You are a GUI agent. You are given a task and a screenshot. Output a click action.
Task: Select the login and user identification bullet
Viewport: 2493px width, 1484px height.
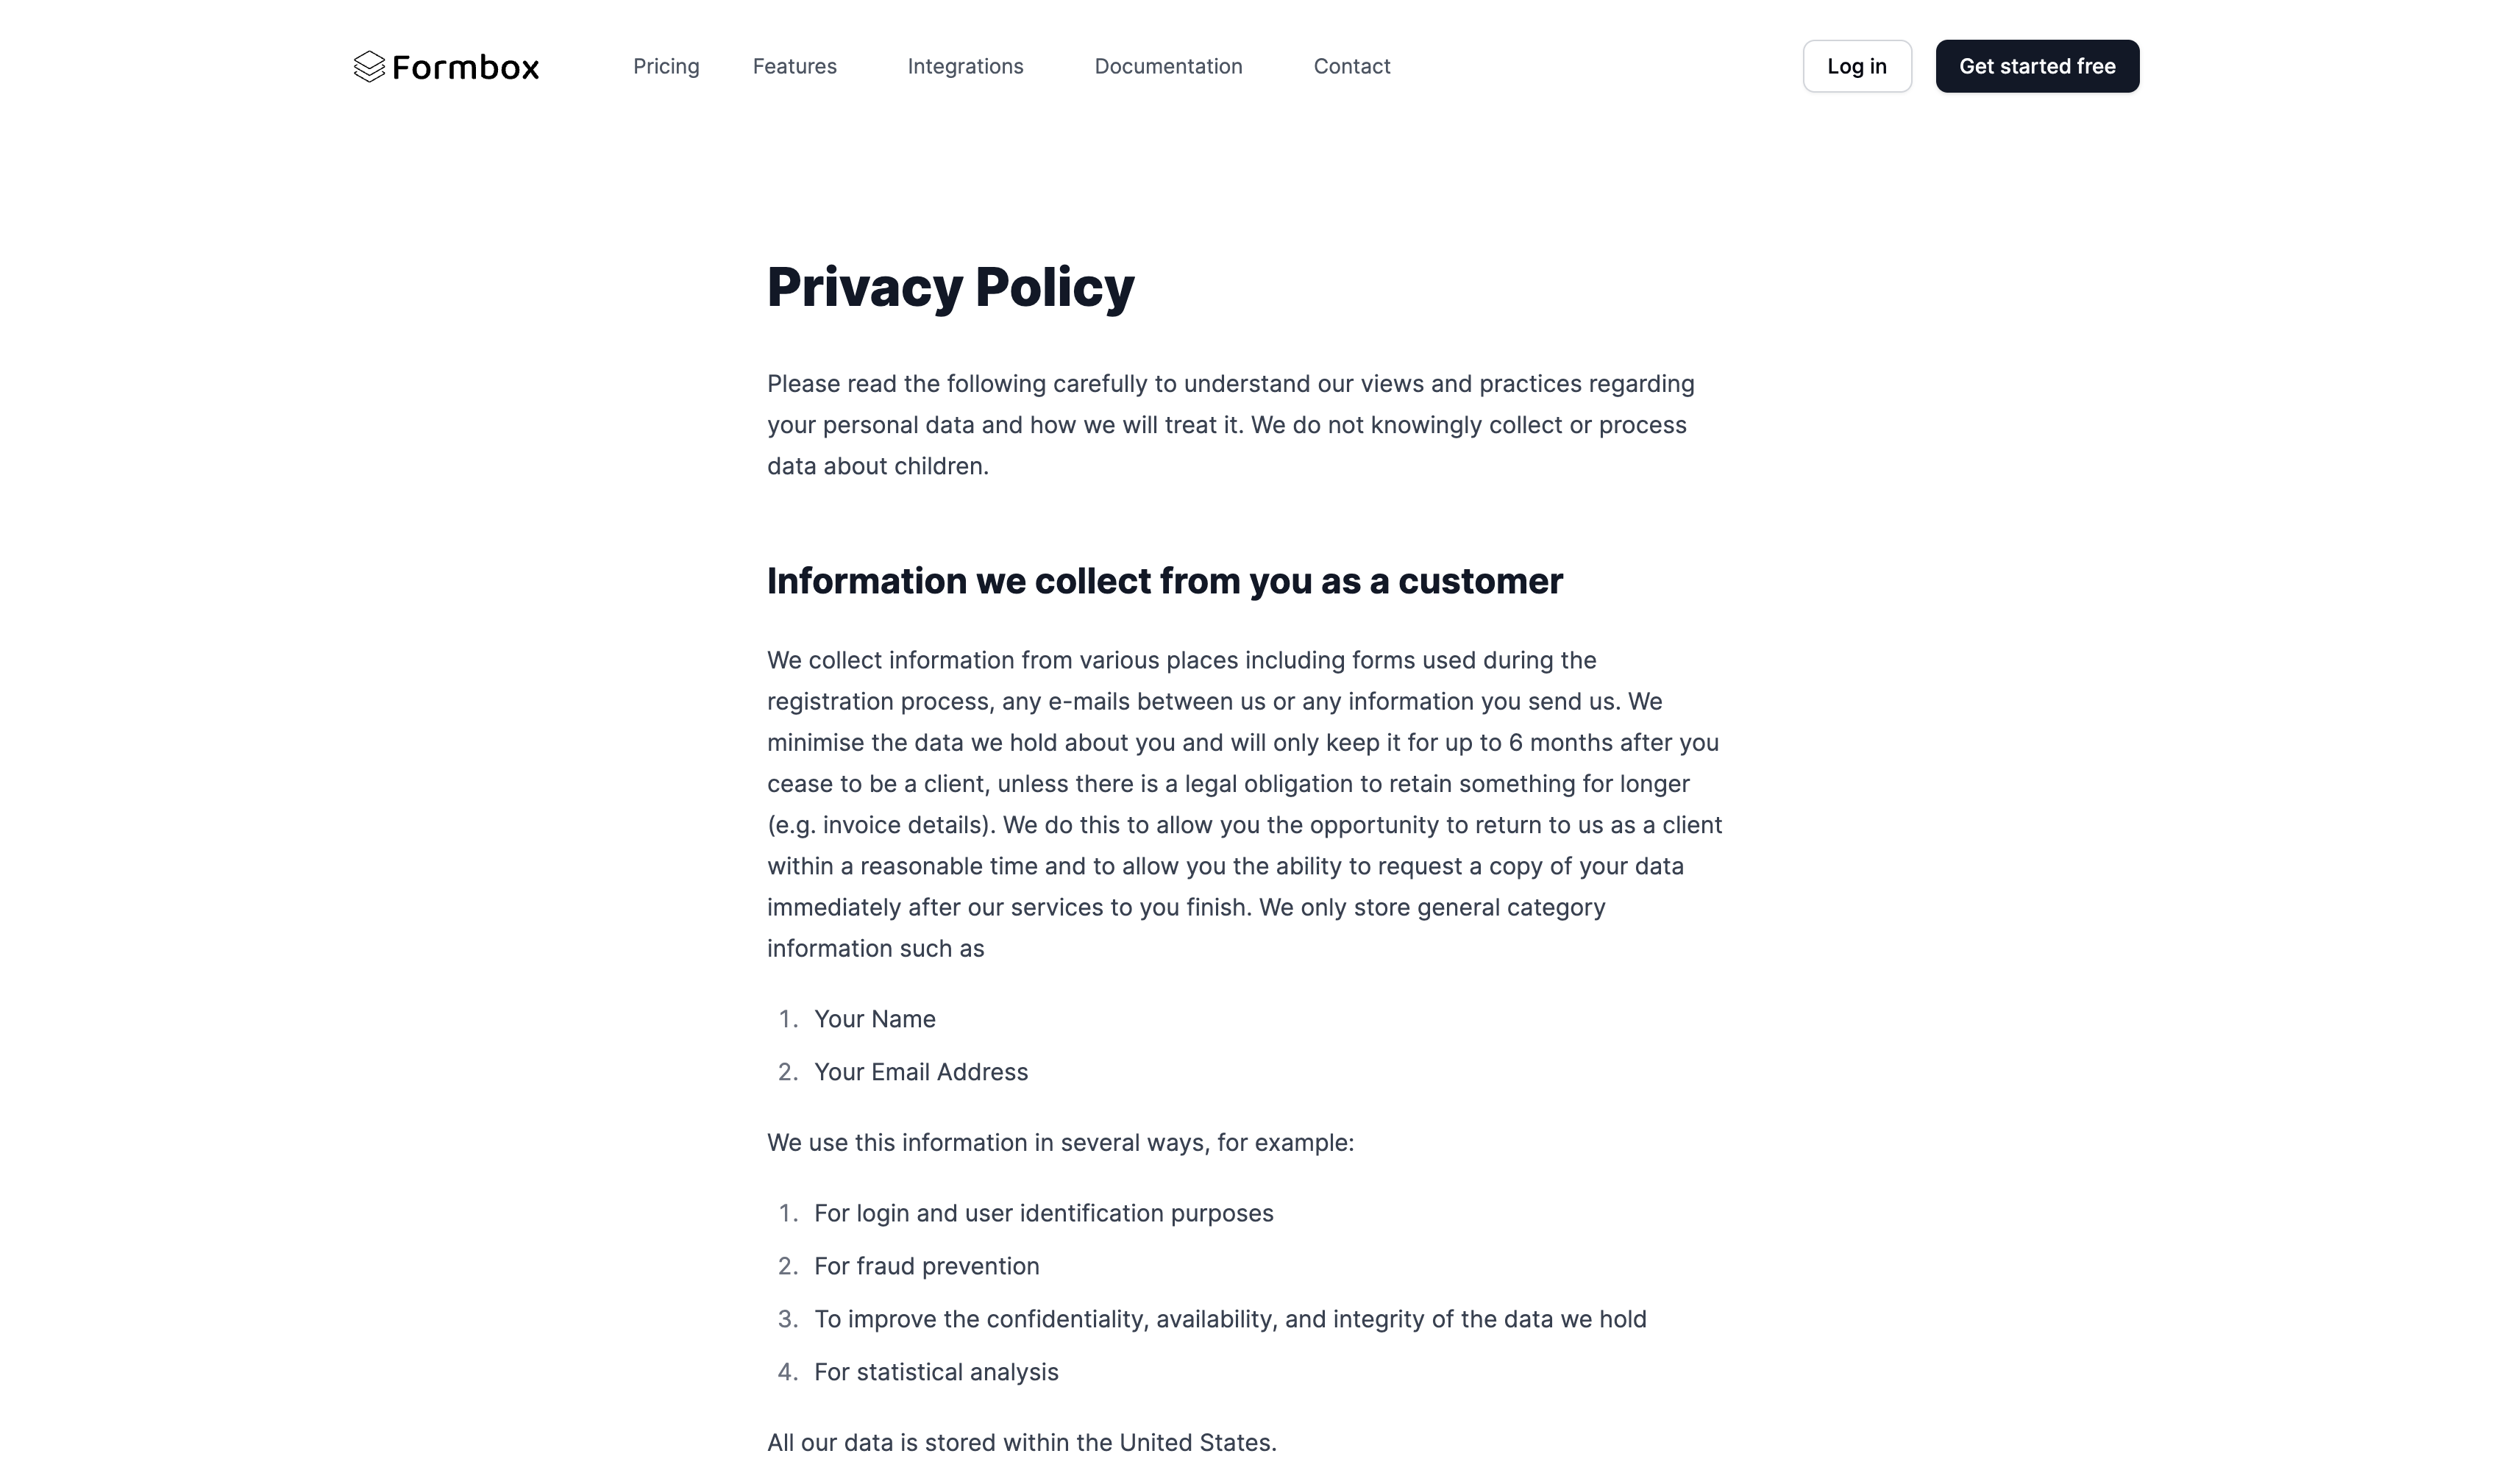pos(1043,1212)
